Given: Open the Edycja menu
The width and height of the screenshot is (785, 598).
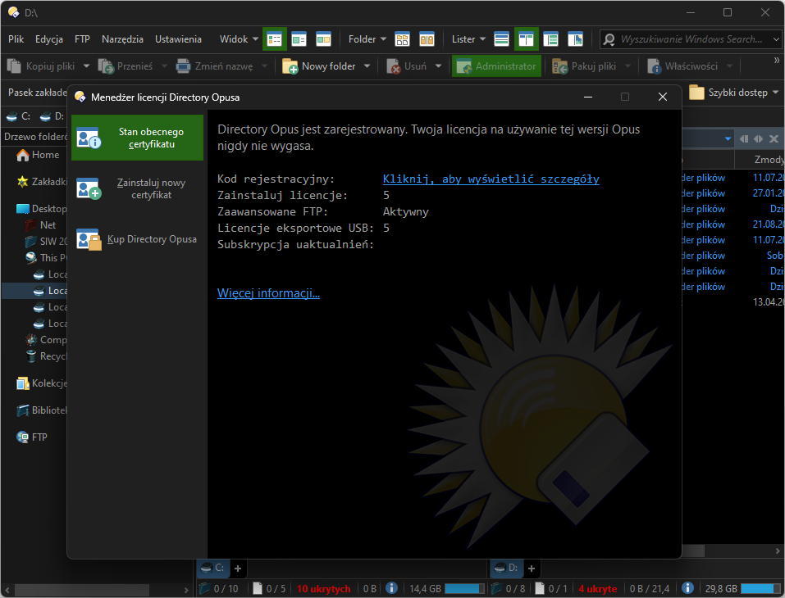Looking at the screenshot, I should (49, 39).
